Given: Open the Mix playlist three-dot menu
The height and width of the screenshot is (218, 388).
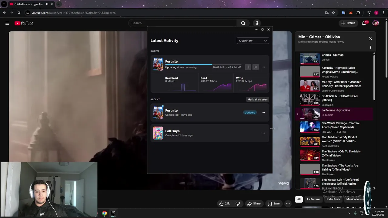Looking at the screenshot, I should click(370, 48).
